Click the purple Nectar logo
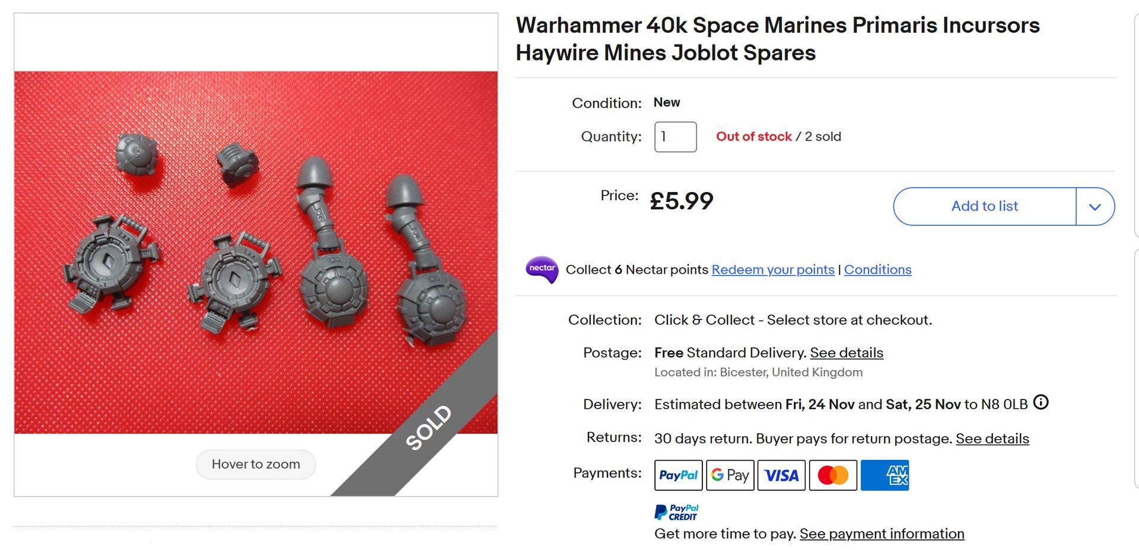1139x550 pixels. pos(542,269)
